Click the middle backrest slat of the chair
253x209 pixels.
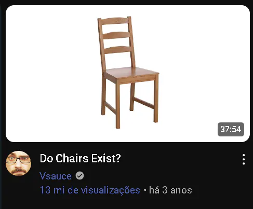pyautogui.click(x=116, y=35)
